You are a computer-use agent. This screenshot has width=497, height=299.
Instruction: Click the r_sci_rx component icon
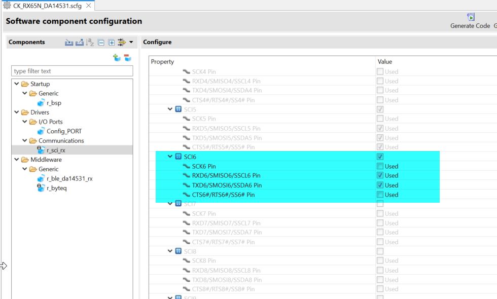(x=41, y=150)
